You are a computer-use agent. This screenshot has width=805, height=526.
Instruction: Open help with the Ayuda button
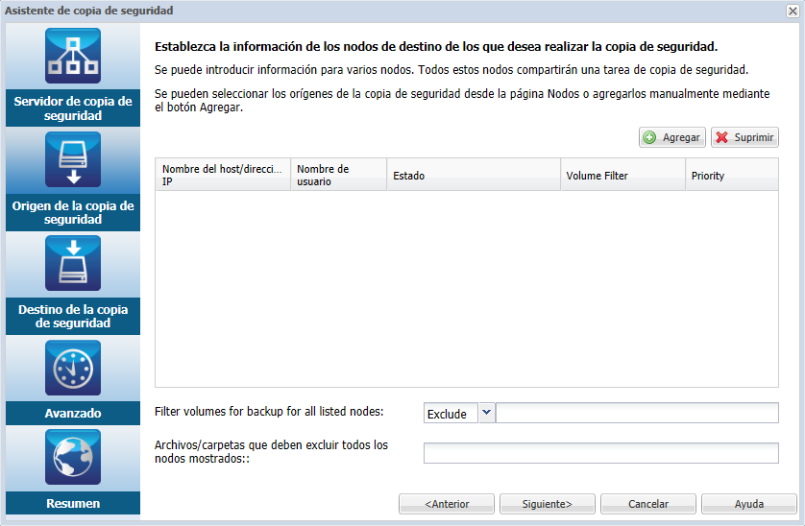(x=749, y=504)
